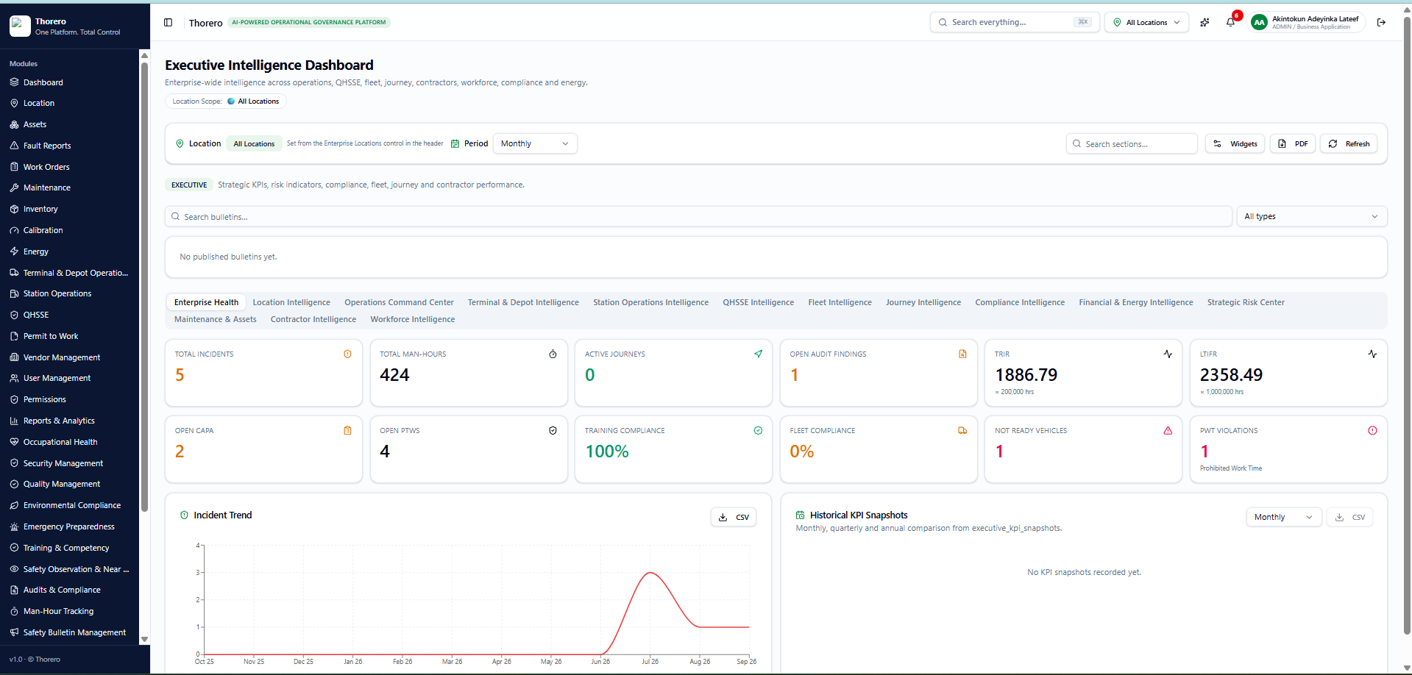This screenshot has height=675, width=1412.
Task: Click the Refresh button
Action: point(1349,143)
